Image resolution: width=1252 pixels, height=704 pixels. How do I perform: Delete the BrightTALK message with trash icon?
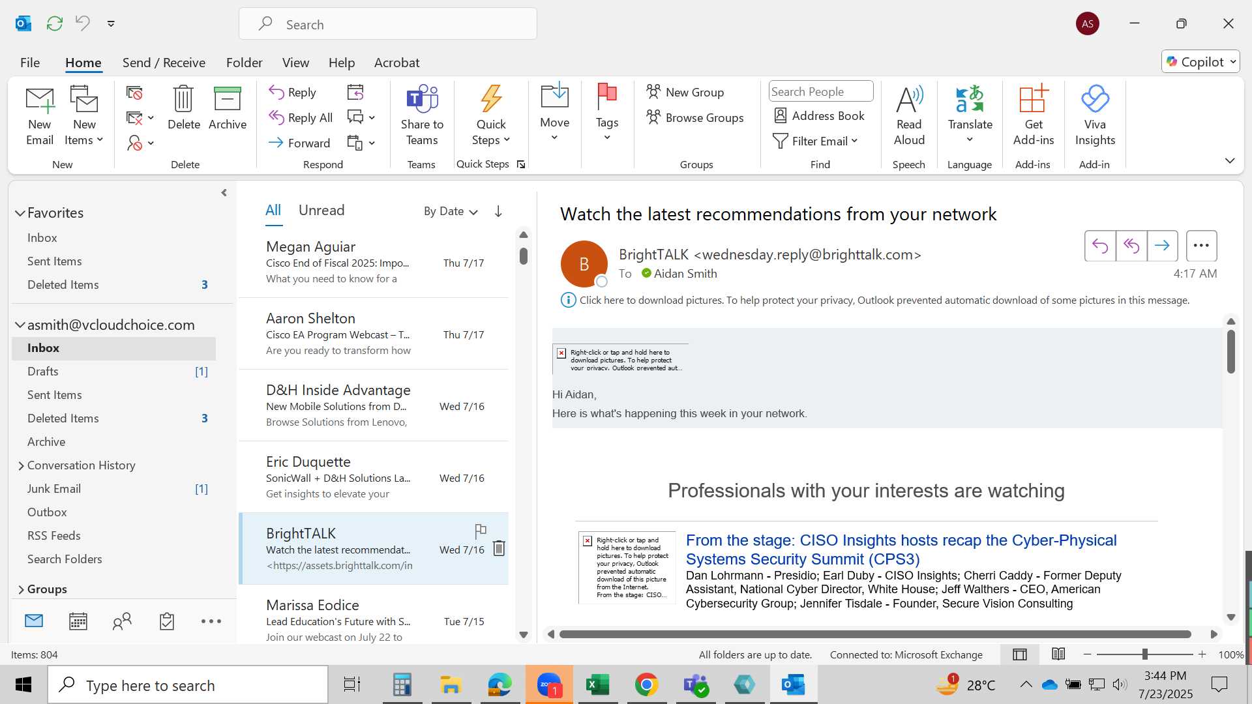(x=499, y=548)
